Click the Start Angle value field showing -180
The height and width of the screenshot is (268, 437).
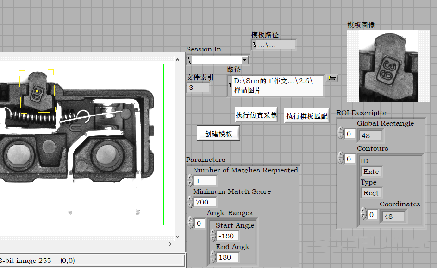pyautogui.click(x=228, y=236)
